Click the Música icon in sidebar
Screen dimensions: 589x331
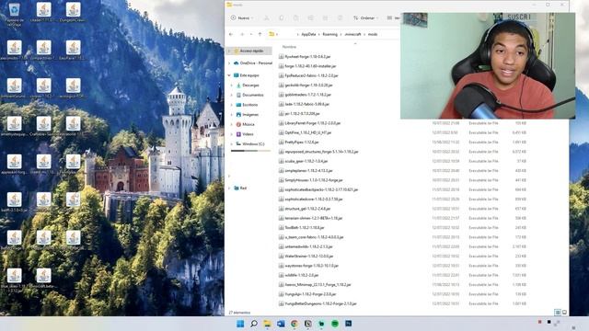tap(238, 124)
